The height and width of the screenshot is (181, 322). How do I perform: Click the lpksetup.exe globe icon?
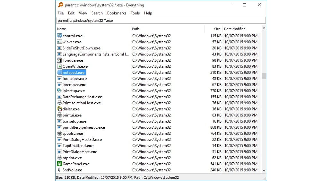click(59, 91)
